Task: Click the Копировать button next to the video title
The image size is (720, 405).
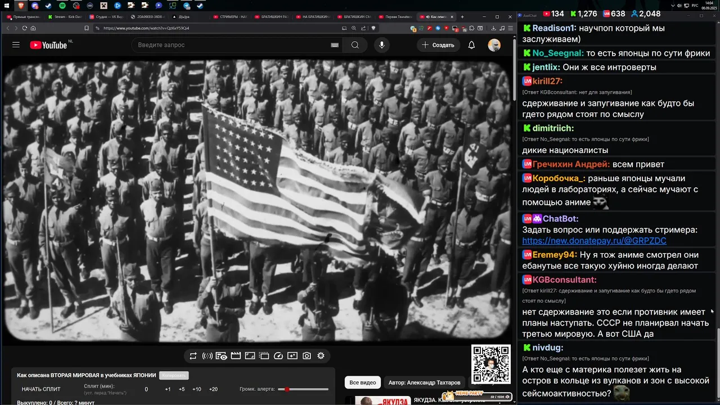Action: click(174, 375)
